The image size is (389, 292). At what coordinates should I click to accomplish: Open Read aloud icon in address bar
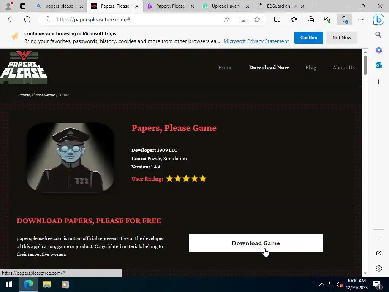[x=227, y=19]
